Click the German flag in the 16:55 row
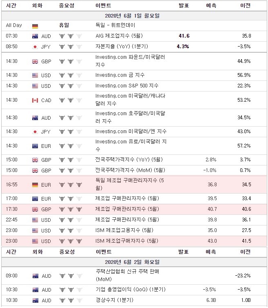Screen dimensions: 268x308 [35, 185]
